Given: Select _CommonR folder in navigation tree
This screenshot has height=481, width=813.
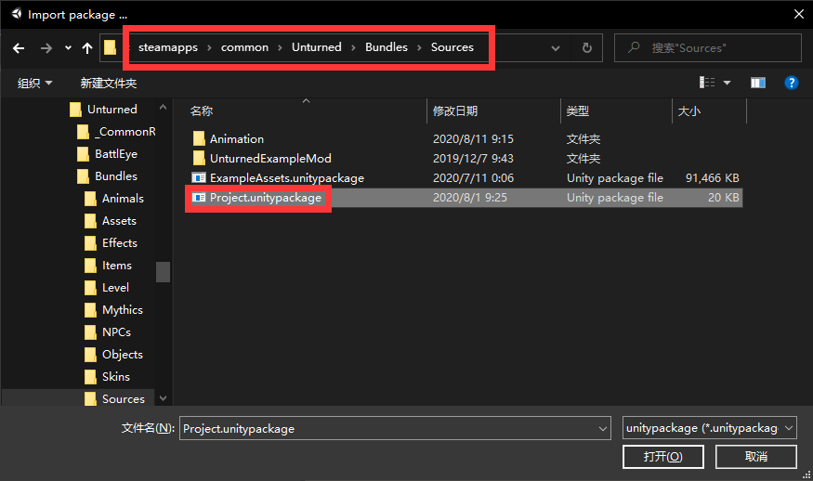Looking at the screenshot, I should [x=125, y=132].
